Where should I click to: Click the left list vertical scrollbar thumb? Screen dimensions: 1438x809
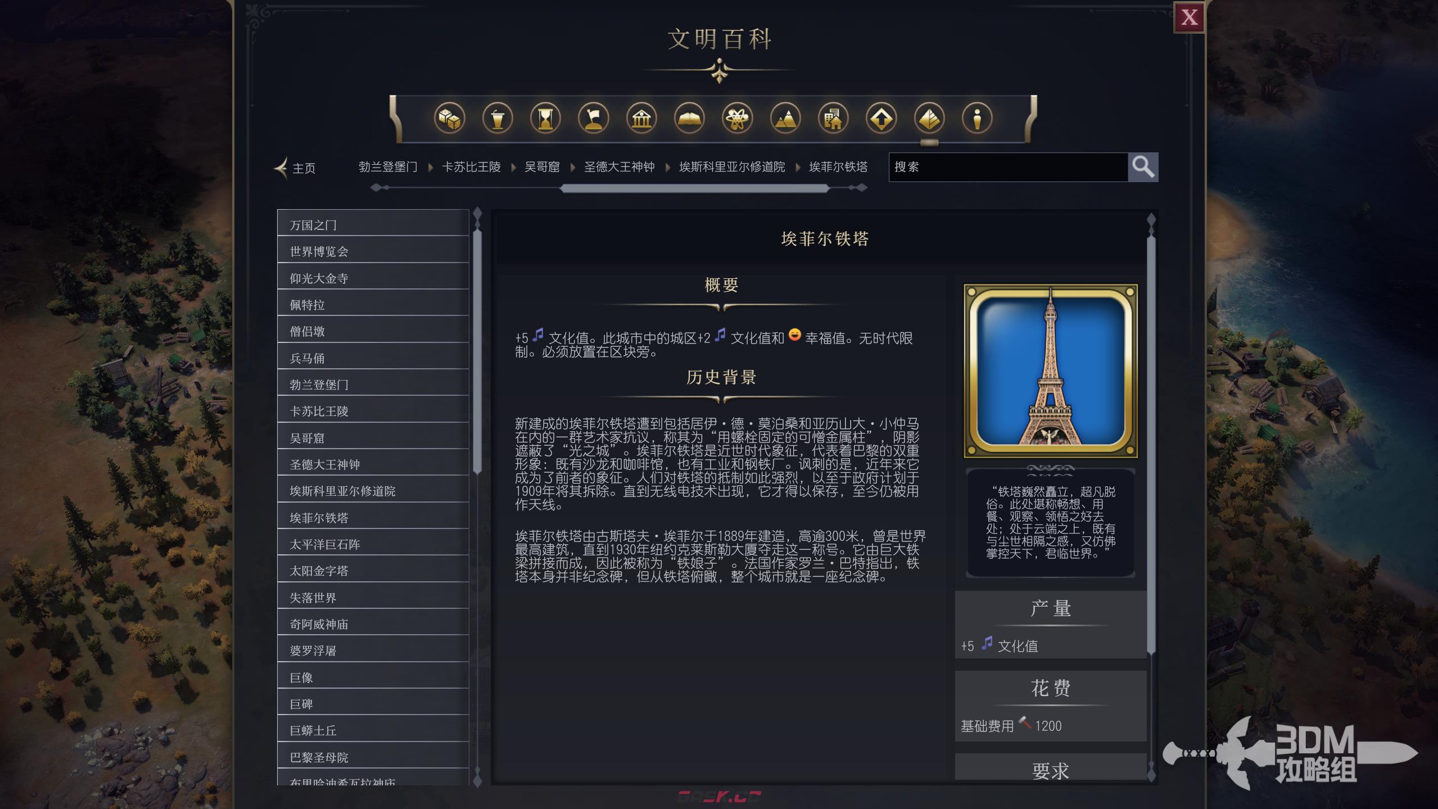(477, 351)
